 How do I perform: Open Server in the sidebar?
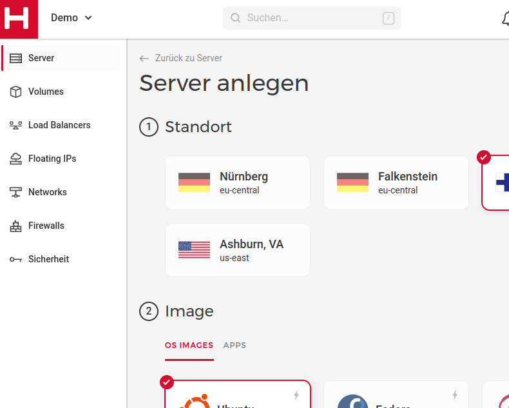click(x=61, y=58)
